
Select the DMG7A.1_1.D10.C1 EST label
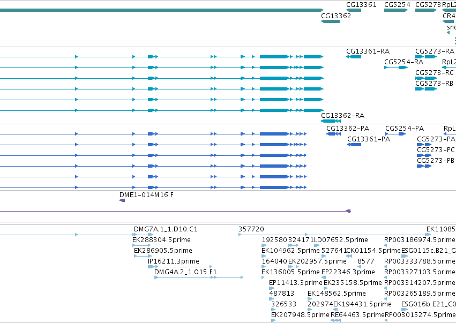pyautogui.click(x=166, y=229)
